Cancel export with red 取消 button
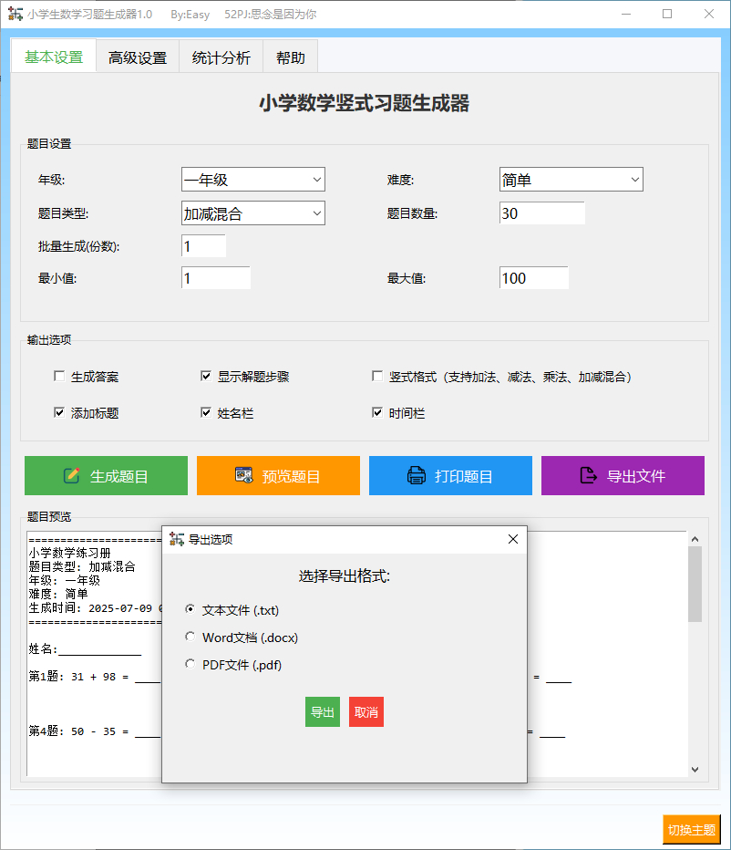The width and height of the screenshot is (731, 850). click(x=366, y=711)
